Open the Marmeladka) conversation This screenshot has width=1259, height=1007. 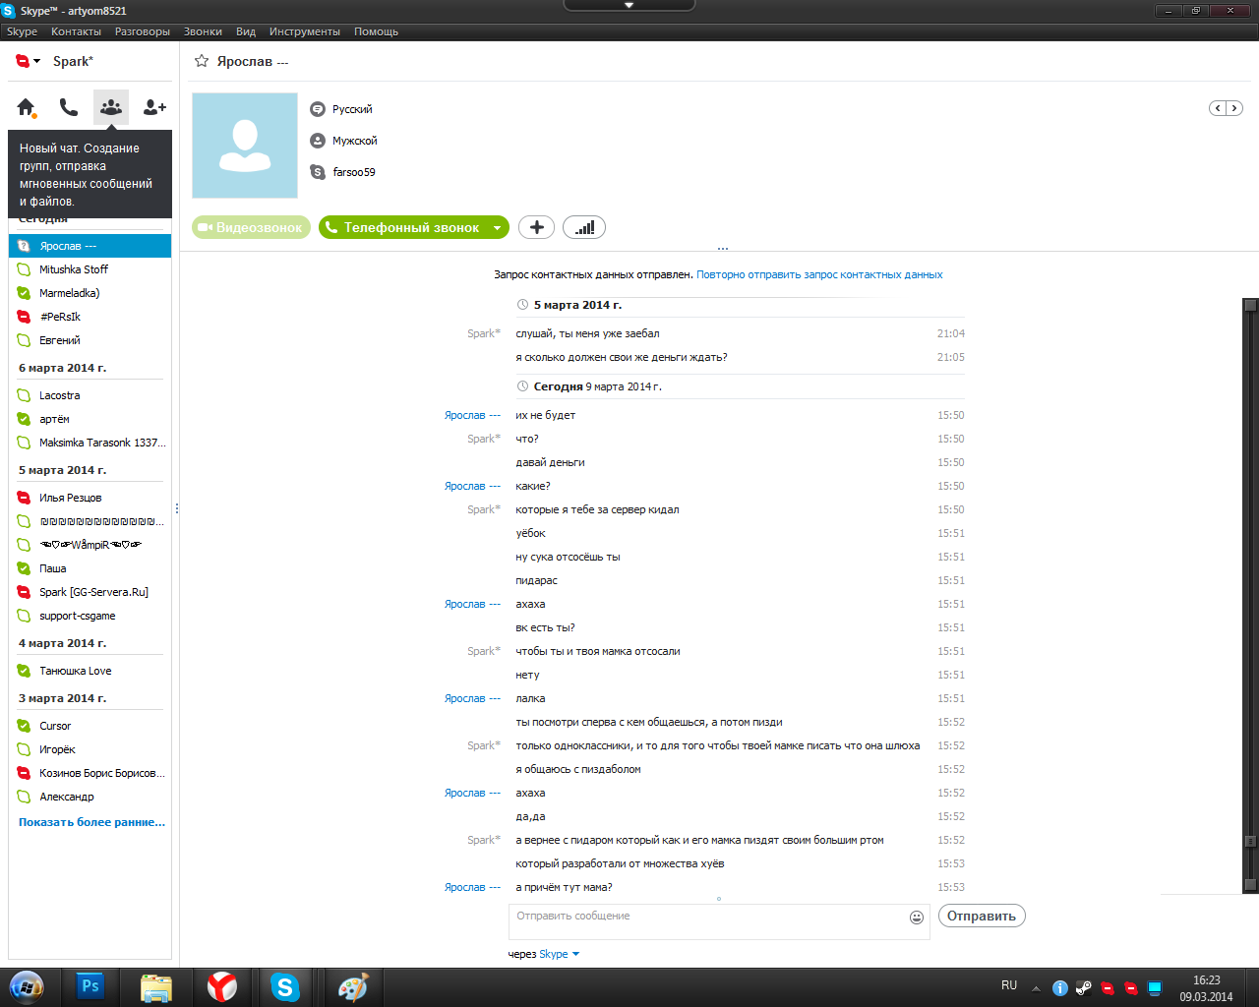[x=90, y=293]
